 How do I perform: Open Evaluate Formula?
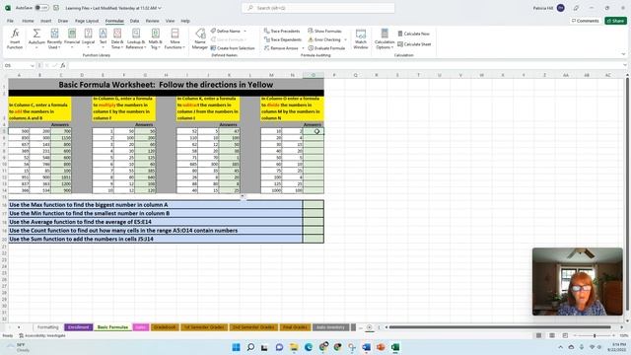(326, 48)
